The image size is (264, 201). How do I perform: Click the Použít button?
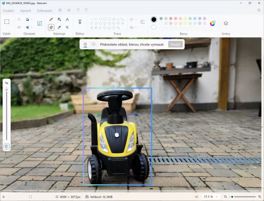(x=175, y=44)
